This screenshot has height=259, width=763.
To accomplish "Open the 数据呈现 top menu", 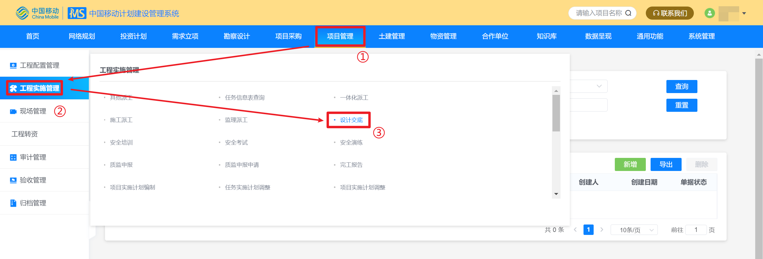I will coord(598,36).
